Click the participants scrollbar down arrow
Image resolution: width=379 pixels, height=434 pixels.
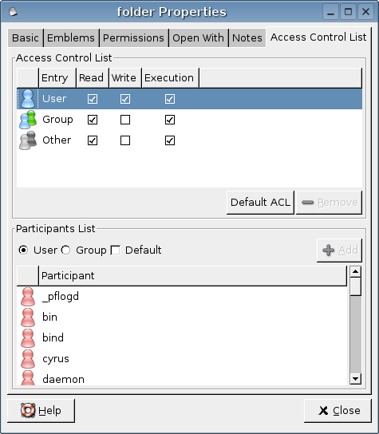click(x=356, y=379)
